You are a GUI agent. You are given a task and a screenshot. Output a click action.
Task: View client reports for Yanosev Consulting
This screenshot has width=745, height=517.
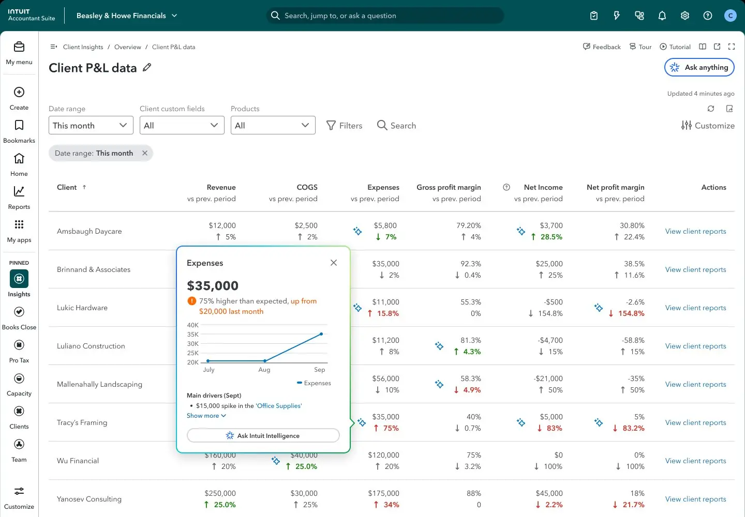[696, 499]
